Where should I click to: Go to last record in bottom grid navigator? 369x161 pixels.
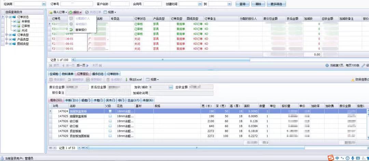pyautogui.click(x=83, y=148)
